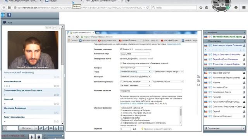The width and height of the screenshot is (248, 139).
Task: Click the Закона РФ link in the vacancy notice
Action: [x=134, y=103]
